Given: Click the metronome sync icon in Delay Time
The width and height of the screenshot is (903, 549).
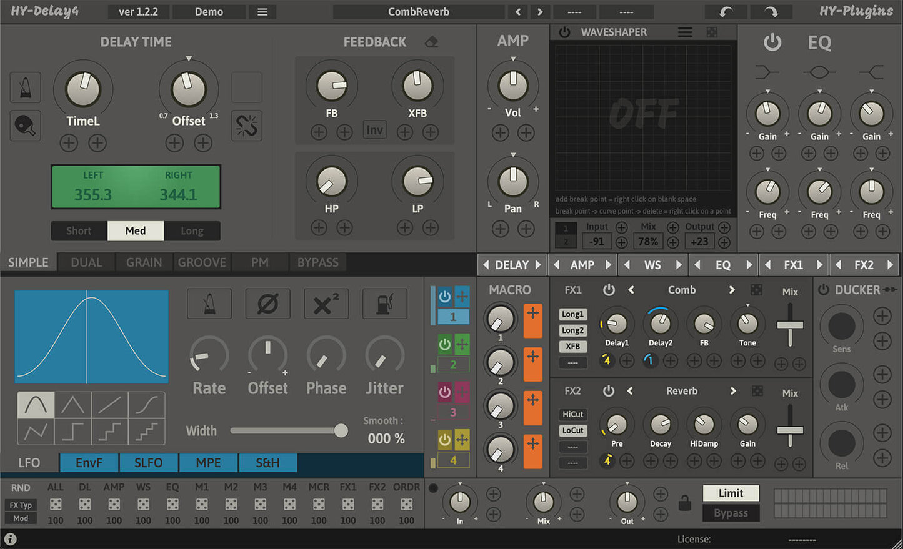Looking at the screenshot, I should [26, 87].
